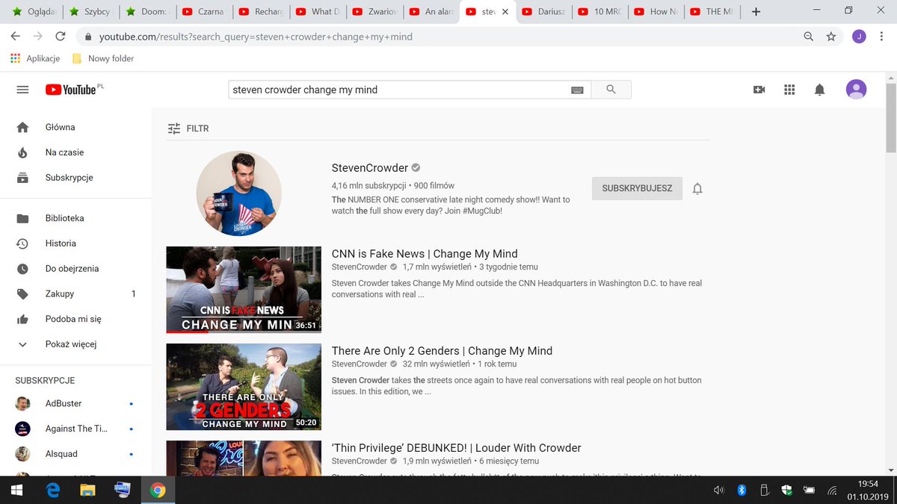Click the Chrome taskbar icon
Viewport: 897px width, 504px height.
tap(157, 490)
